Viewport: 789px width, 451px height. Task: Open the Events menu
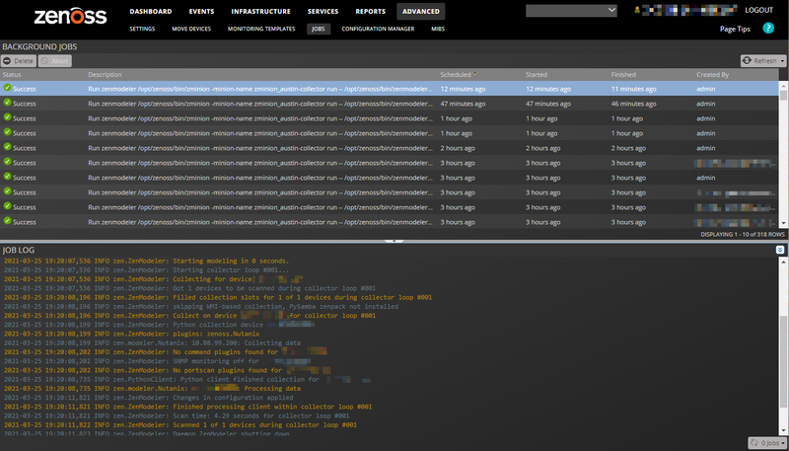click(201, 11)
